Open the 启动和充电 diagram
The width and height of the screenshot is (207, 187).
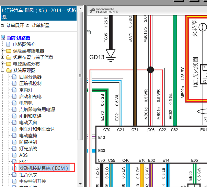click(x=30, y=96)
